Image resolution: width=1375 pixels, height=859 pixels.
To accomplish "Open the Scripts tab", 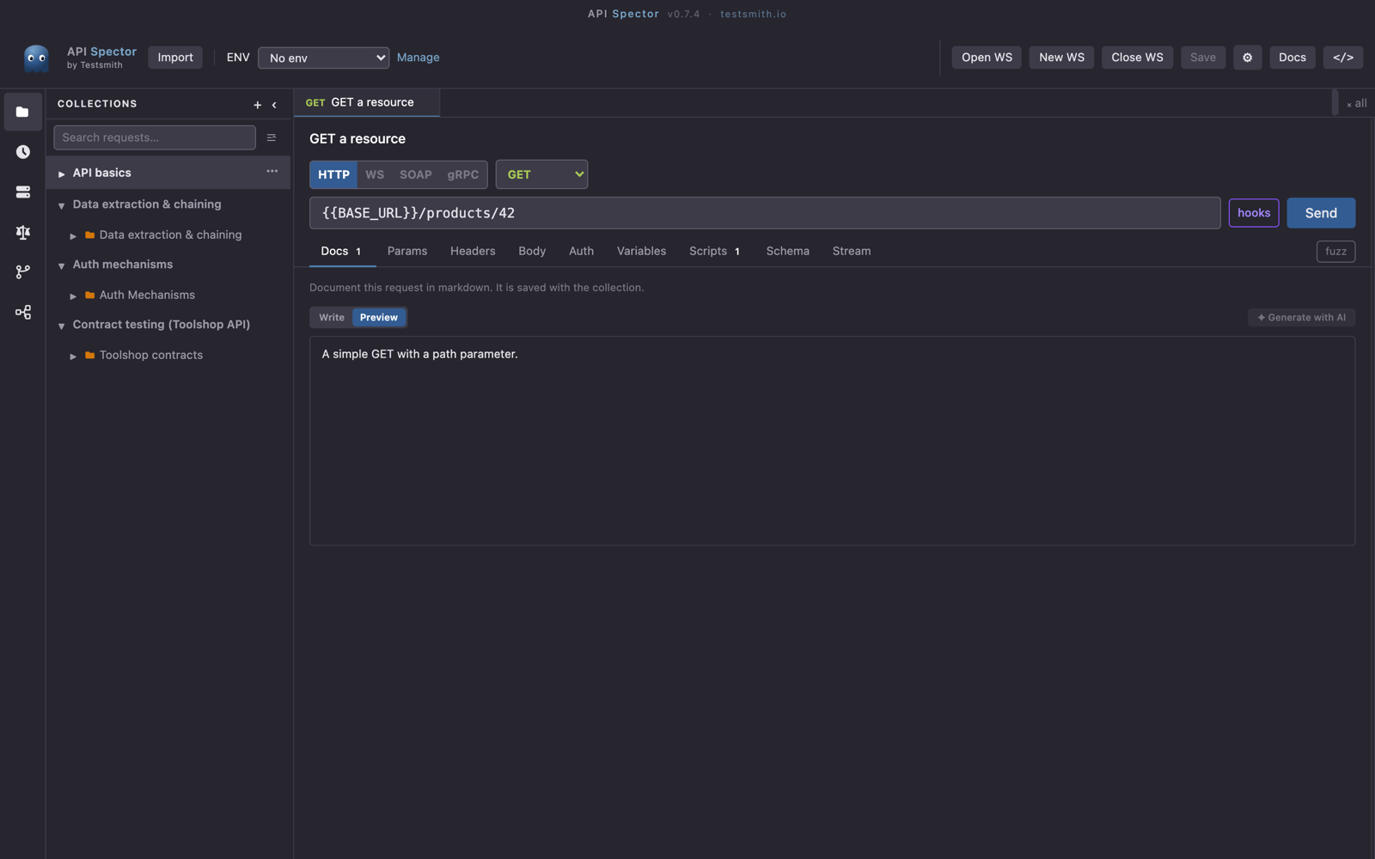I will tap(714, 251).
